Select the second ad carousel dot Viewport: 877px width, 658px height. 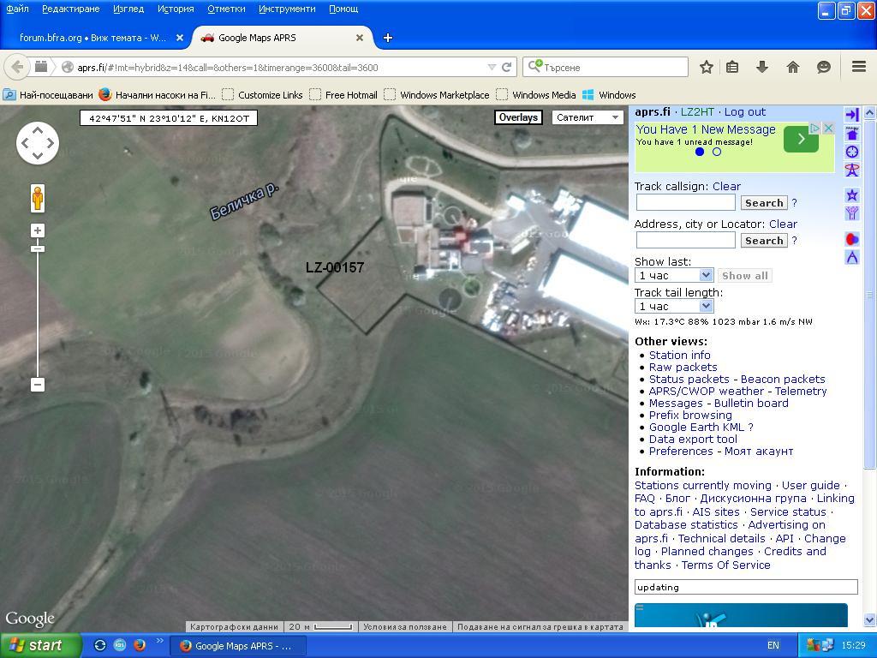(x=717, y=152)
